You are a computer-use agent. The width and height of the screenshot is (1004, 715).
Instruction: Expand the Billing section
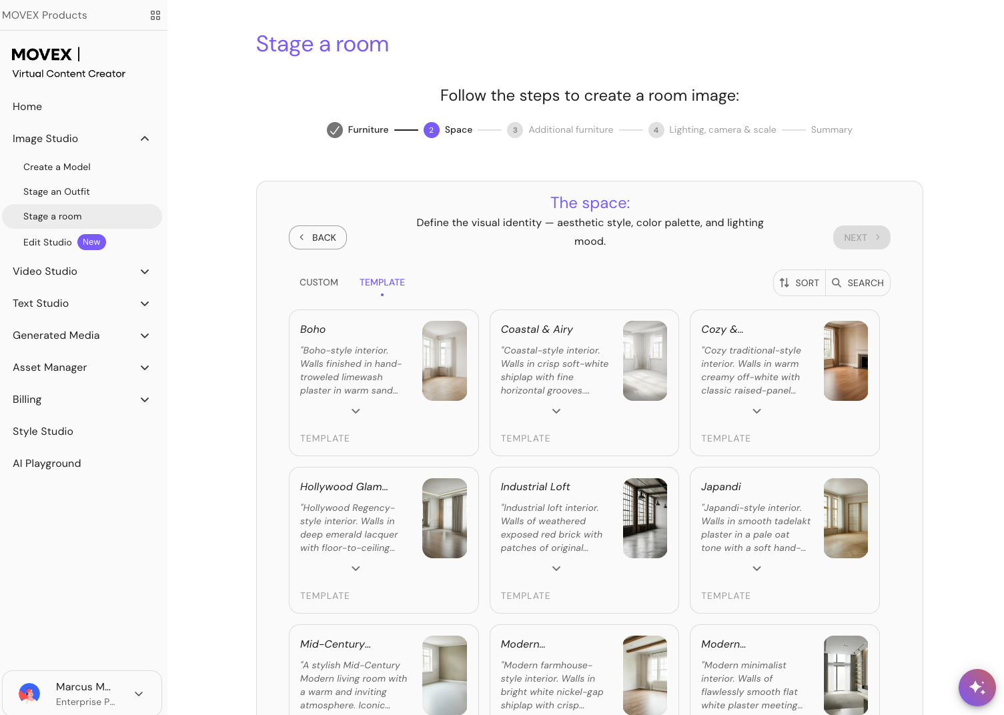coord(145,400)
